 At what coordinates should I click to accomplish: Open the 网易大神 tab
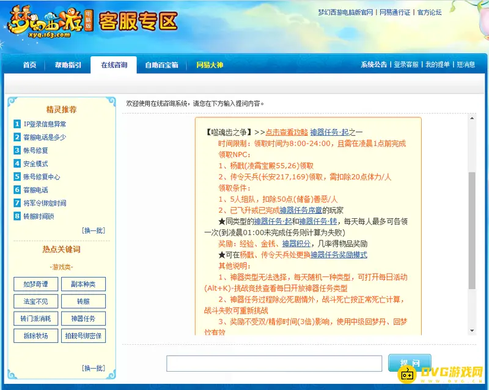(x=210, y=65)
